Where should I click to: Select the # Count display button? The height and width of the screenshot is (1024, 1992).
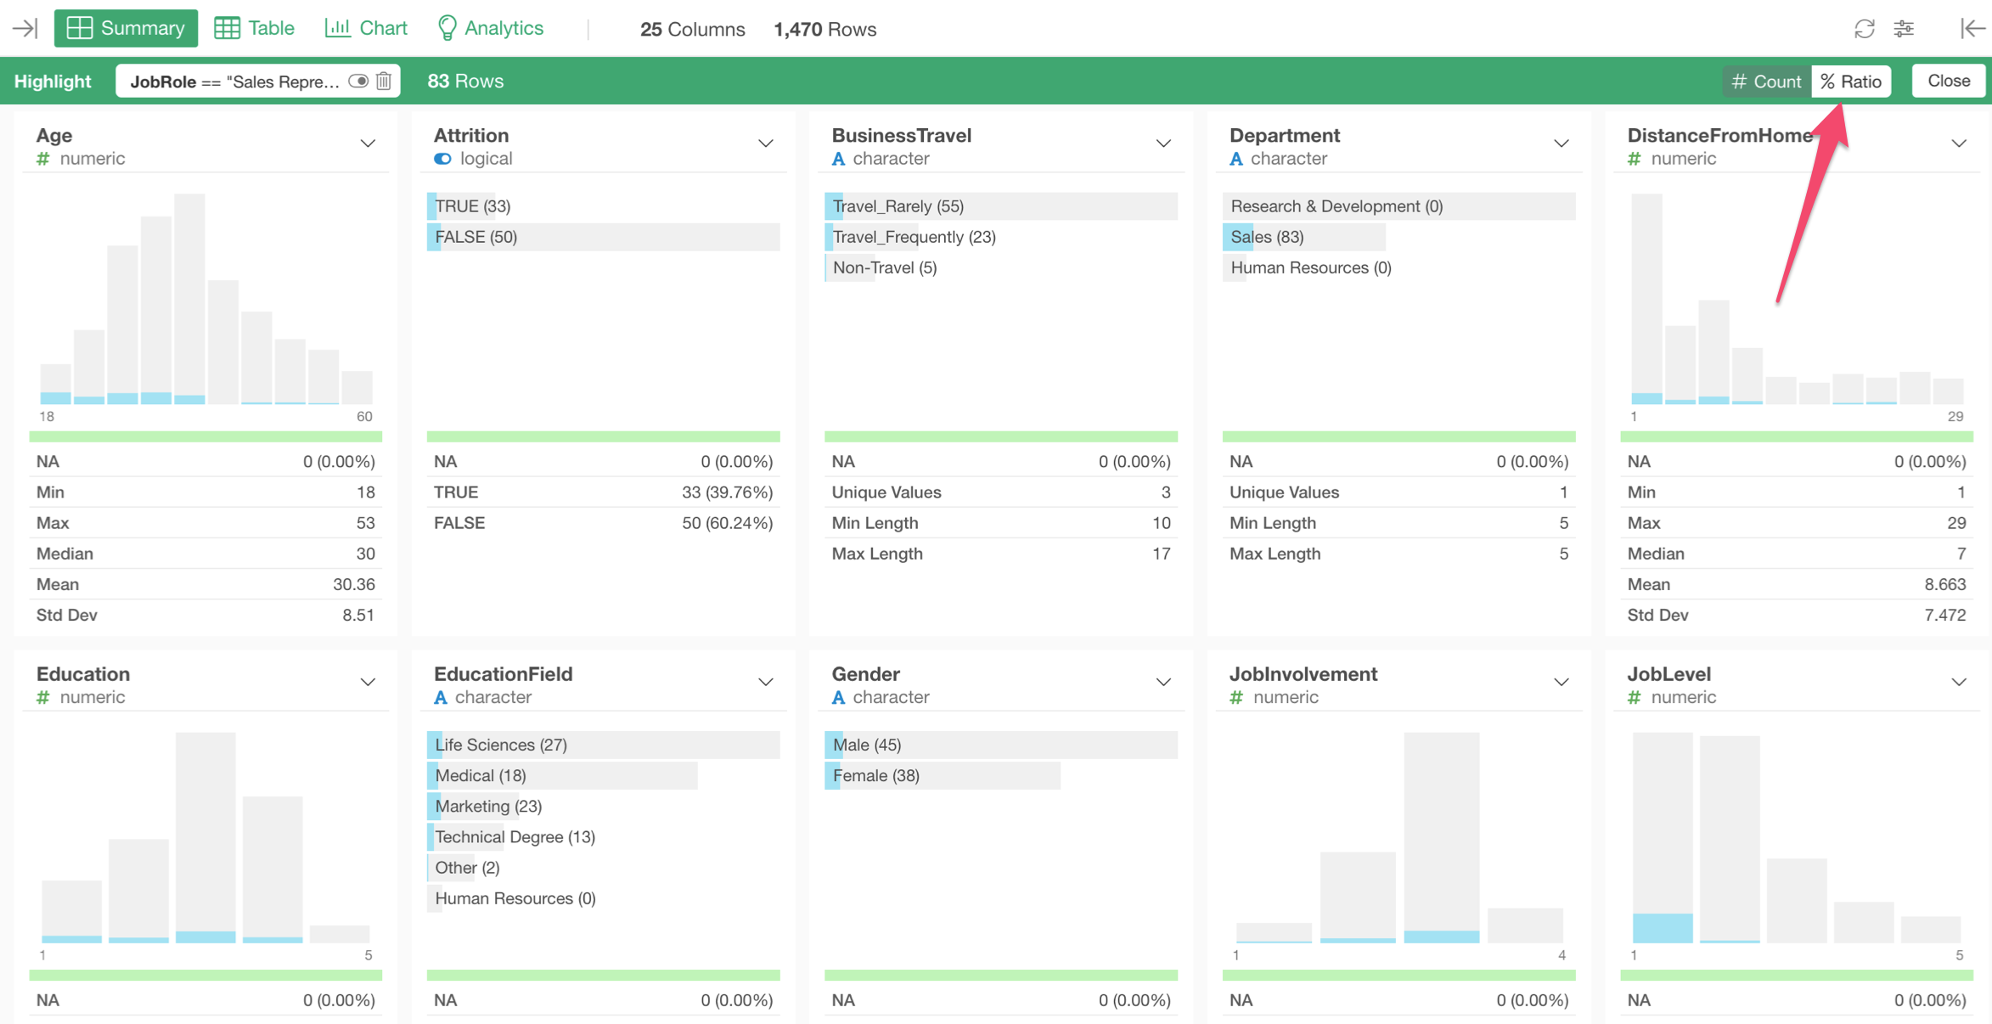1765,81
